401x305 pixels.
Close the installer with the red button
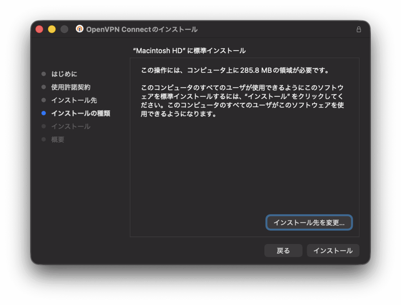pos(39,29)
